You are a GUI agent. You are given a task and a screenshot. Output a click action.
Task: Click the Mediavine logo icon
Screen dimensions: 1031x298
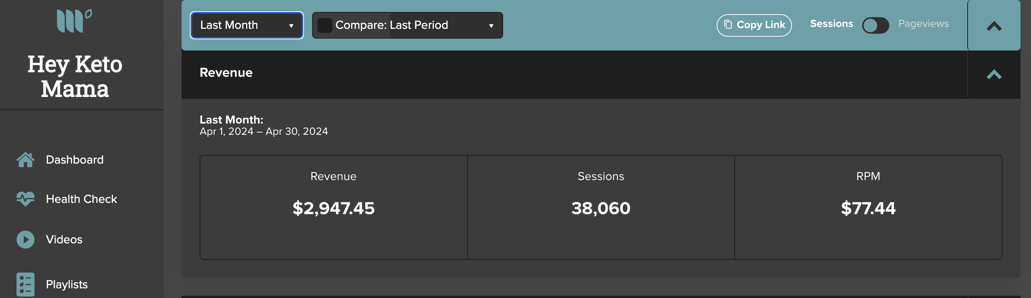(x=74, y=20)
